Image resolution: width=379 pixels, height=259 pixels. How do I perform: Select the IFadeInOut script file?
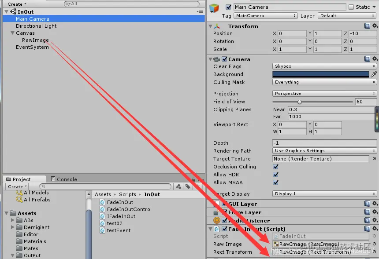118,216
